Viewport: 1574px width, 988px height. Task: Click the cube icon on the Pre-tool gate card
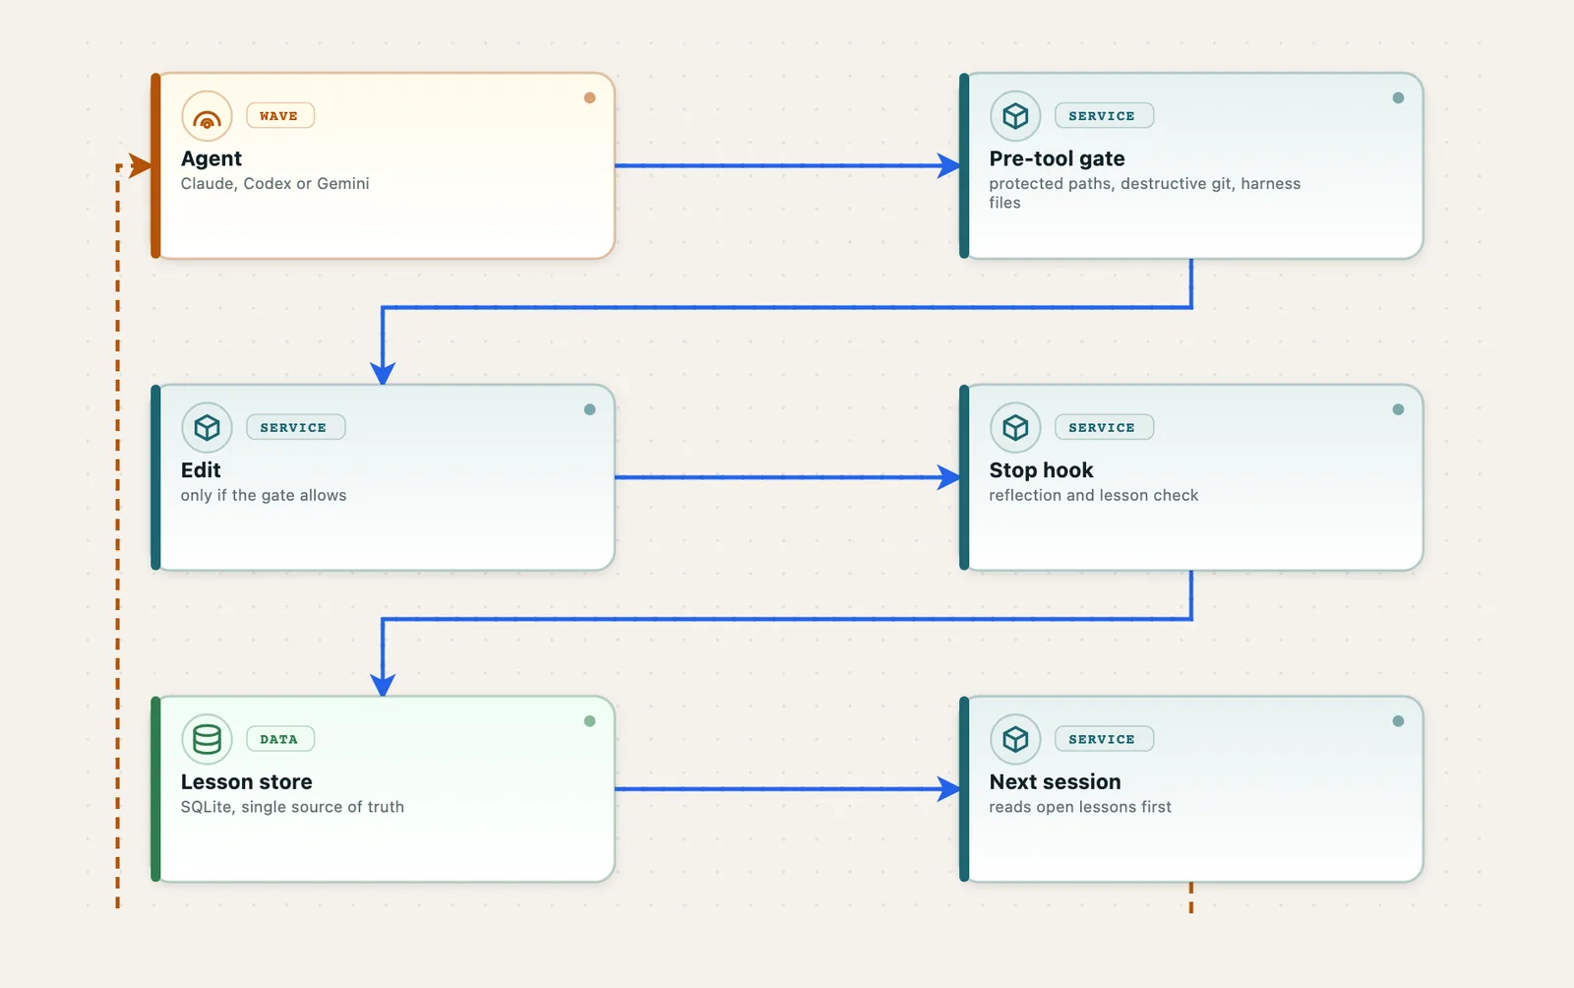click(1015, 116)
